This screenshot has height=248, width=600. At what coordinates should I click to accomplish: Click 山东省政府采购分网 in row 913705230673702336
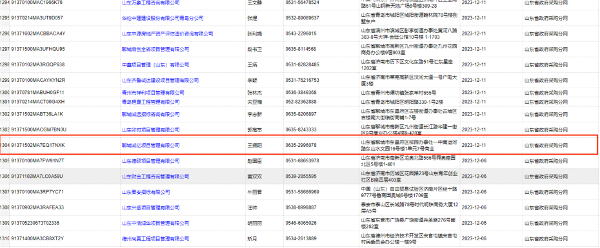546,223
